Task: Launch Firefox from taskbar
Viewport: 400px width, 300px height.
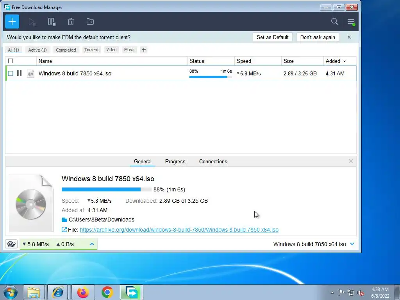Action: (x=83, y=292)
